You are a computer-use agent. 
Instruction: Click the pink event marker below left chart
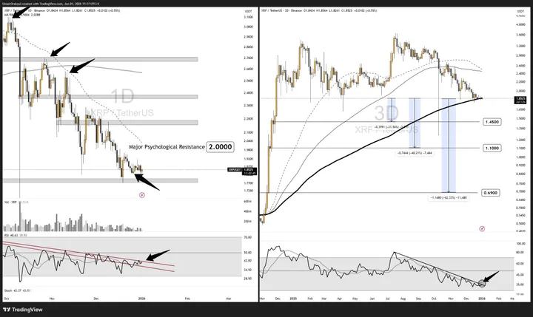141,194
